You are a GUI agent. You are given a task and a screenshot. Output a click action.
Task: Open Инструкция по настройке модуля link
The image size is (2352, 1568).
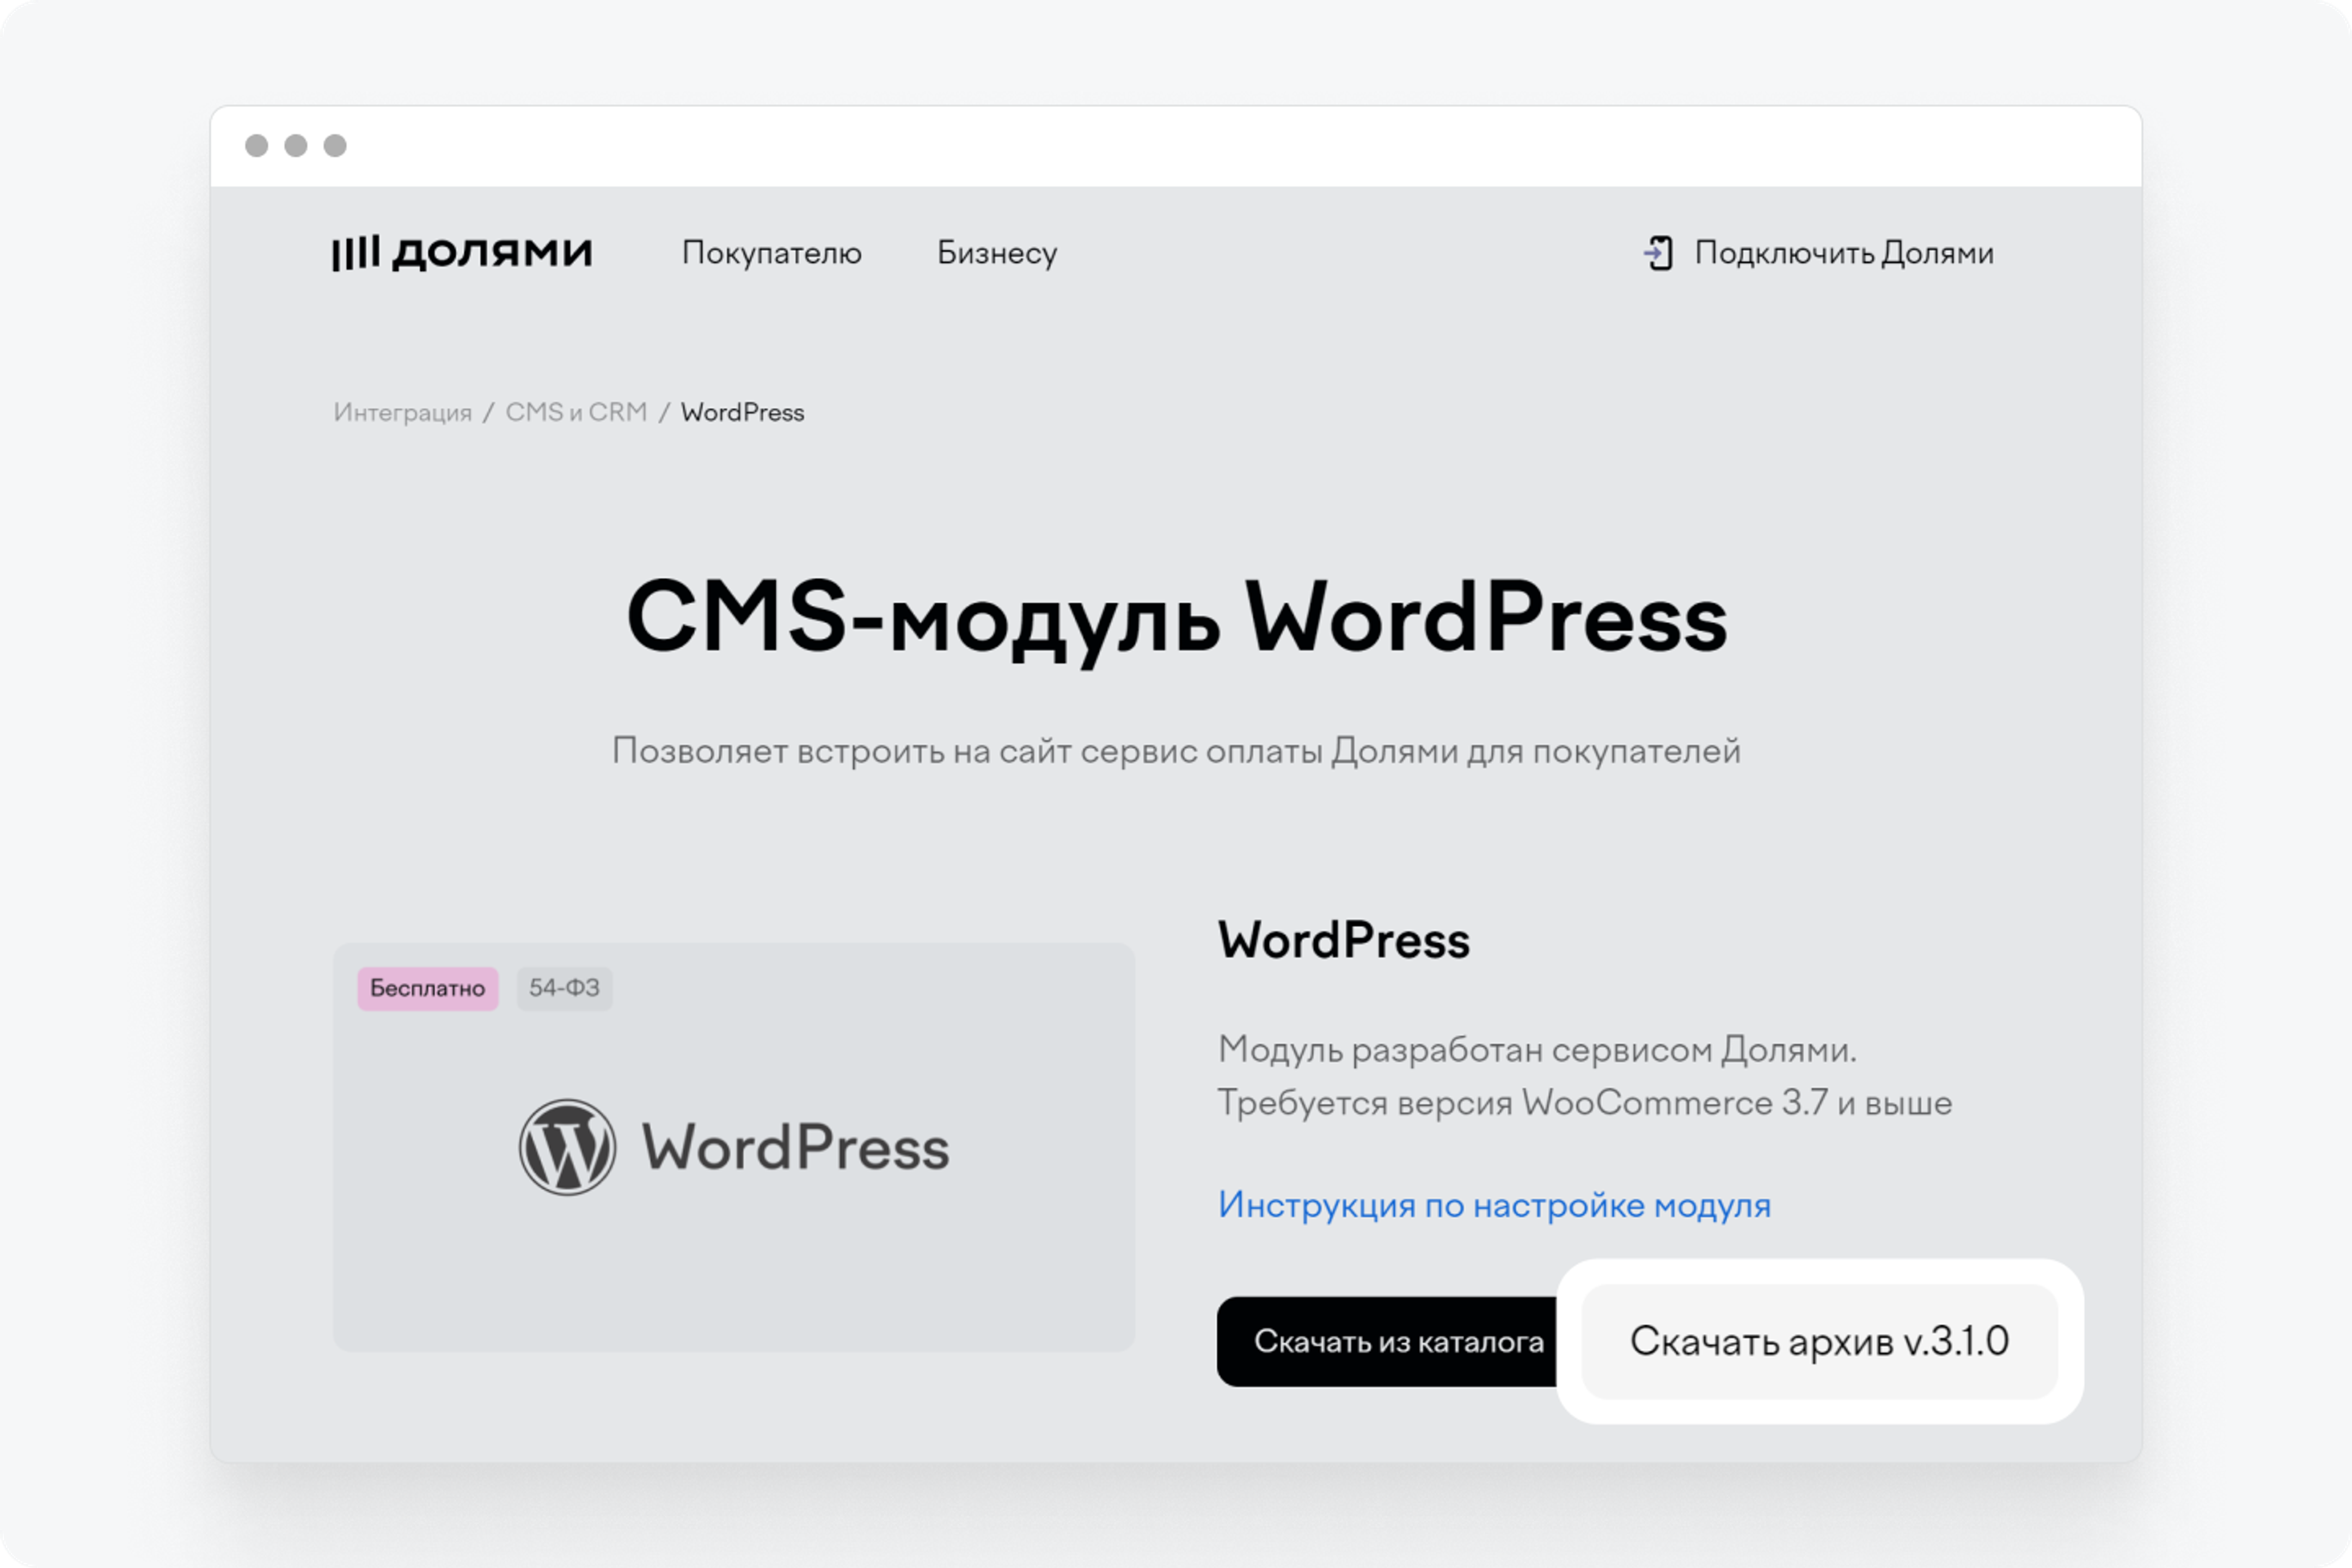[1494, 1205]
